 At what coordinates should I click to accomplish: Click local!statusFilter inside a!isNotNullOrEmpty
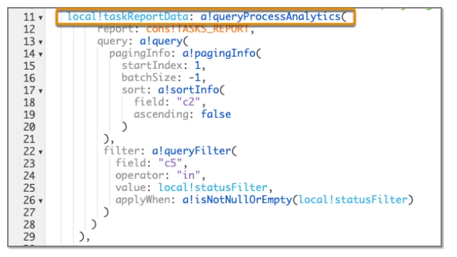pos(353,200)
